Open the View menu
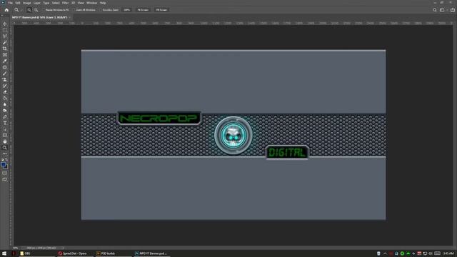The image size is (457, 257). [x=81, y=3]
